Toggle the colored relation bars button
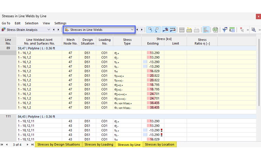 [206, 30]
